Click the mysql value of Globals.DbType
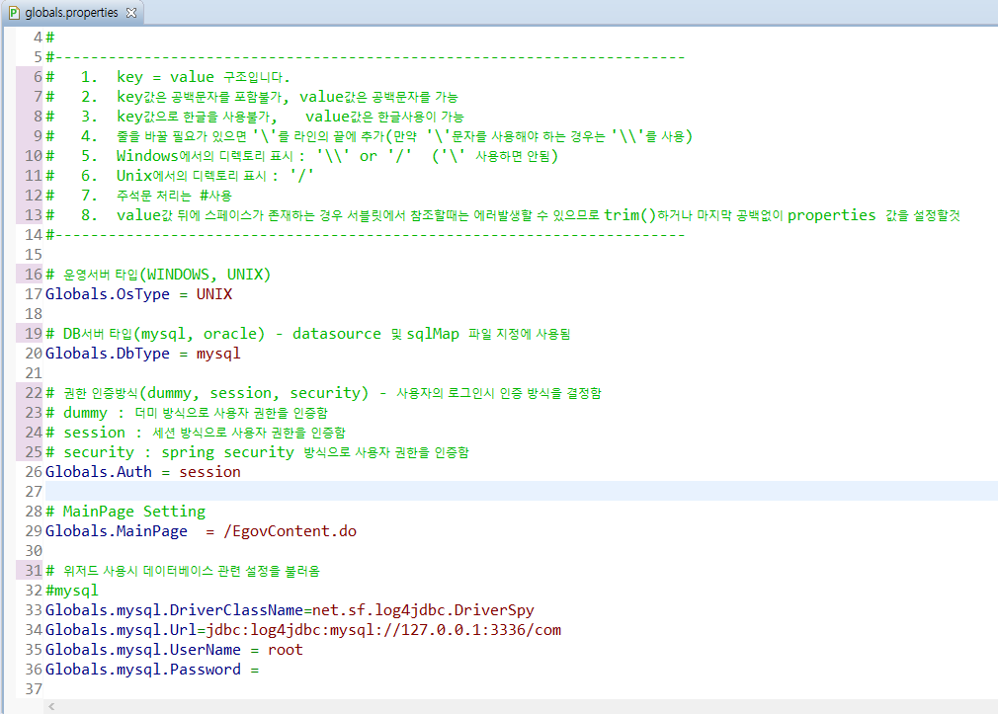The image size is (998, 714). click(x=217, y=354)
